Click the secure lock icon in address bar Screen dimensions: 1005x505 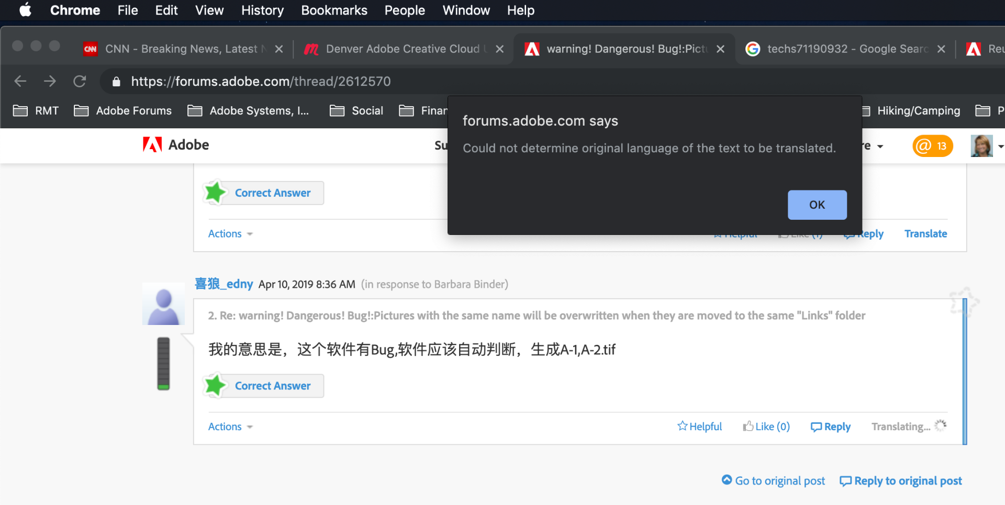tap(116, 81)
